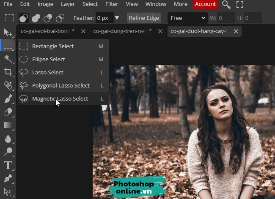The width and height of the screenshot is (275, 199).
Task: Choose the Eraser tool
Action: point(8,112)
